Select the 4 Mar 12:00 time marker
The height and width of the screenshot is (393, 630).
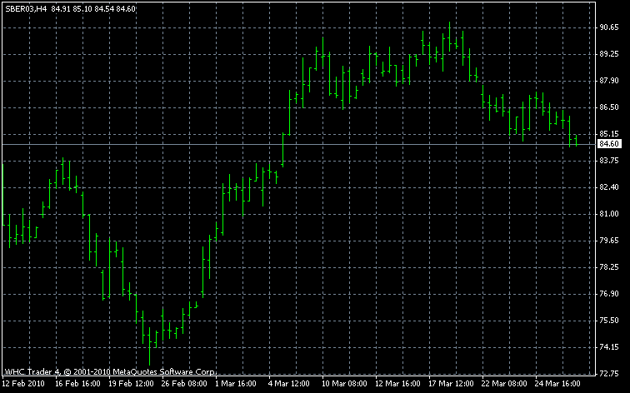pos(289,385)
